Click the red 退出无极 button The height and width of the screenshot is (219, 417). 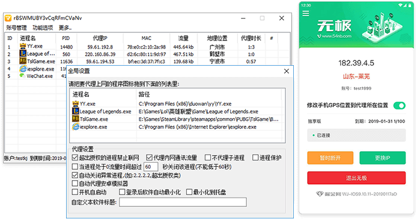click(x=356, y=178)
